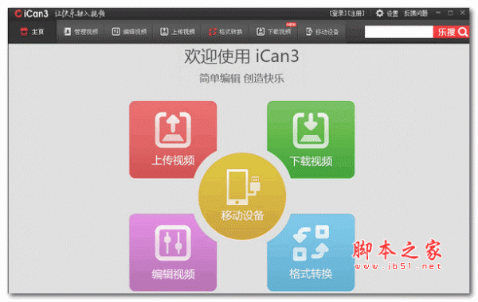Click the 乐搜 search button
Viewport: 478px width, 302px height.
click(x=451, y=32)
